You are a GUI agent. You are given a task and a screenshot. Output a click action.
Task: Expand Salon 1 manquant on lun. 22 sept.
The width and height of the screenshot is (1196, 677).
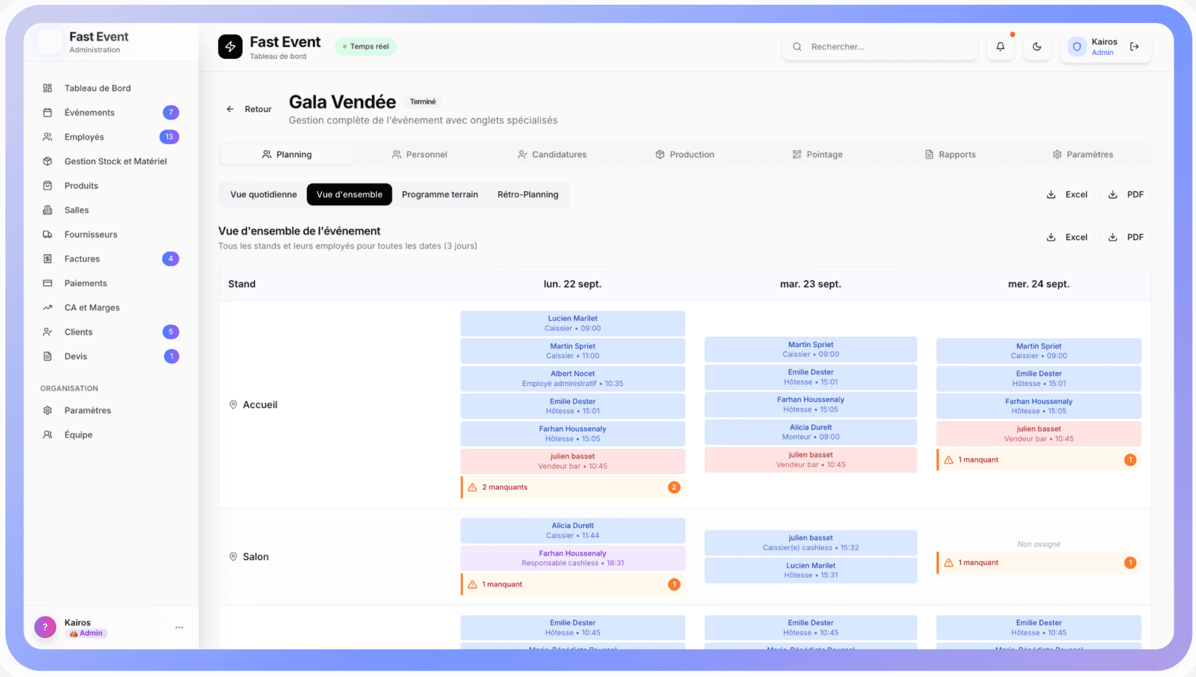pyautogui.click(x=573, y=584)
